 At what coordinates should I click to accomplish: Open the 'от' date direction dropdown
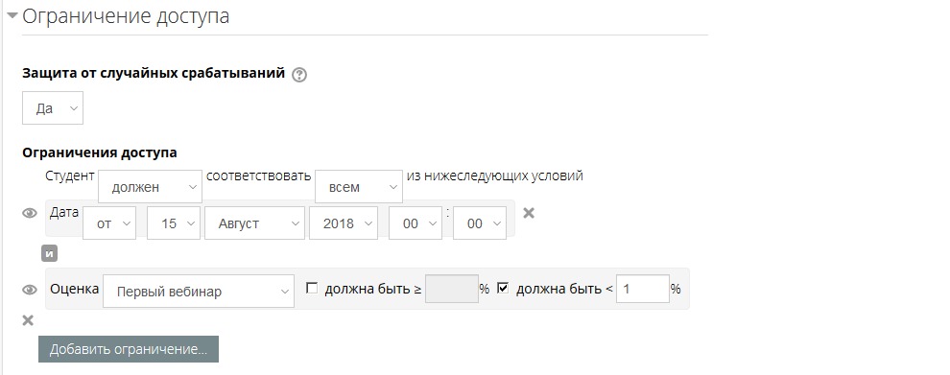(109, 223)
